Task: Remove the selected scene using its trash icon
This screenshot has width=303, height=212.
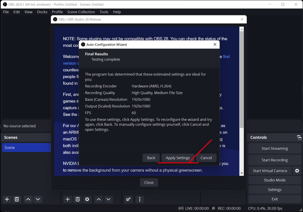Action: (x=17, y=199)
